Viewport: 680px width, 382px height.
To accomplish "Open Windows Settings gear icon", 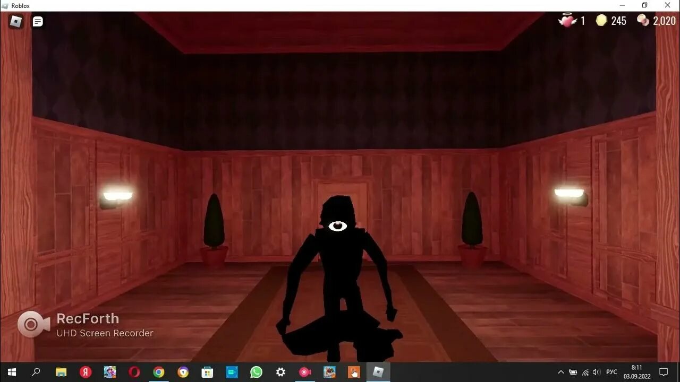I will click(281, 372).
